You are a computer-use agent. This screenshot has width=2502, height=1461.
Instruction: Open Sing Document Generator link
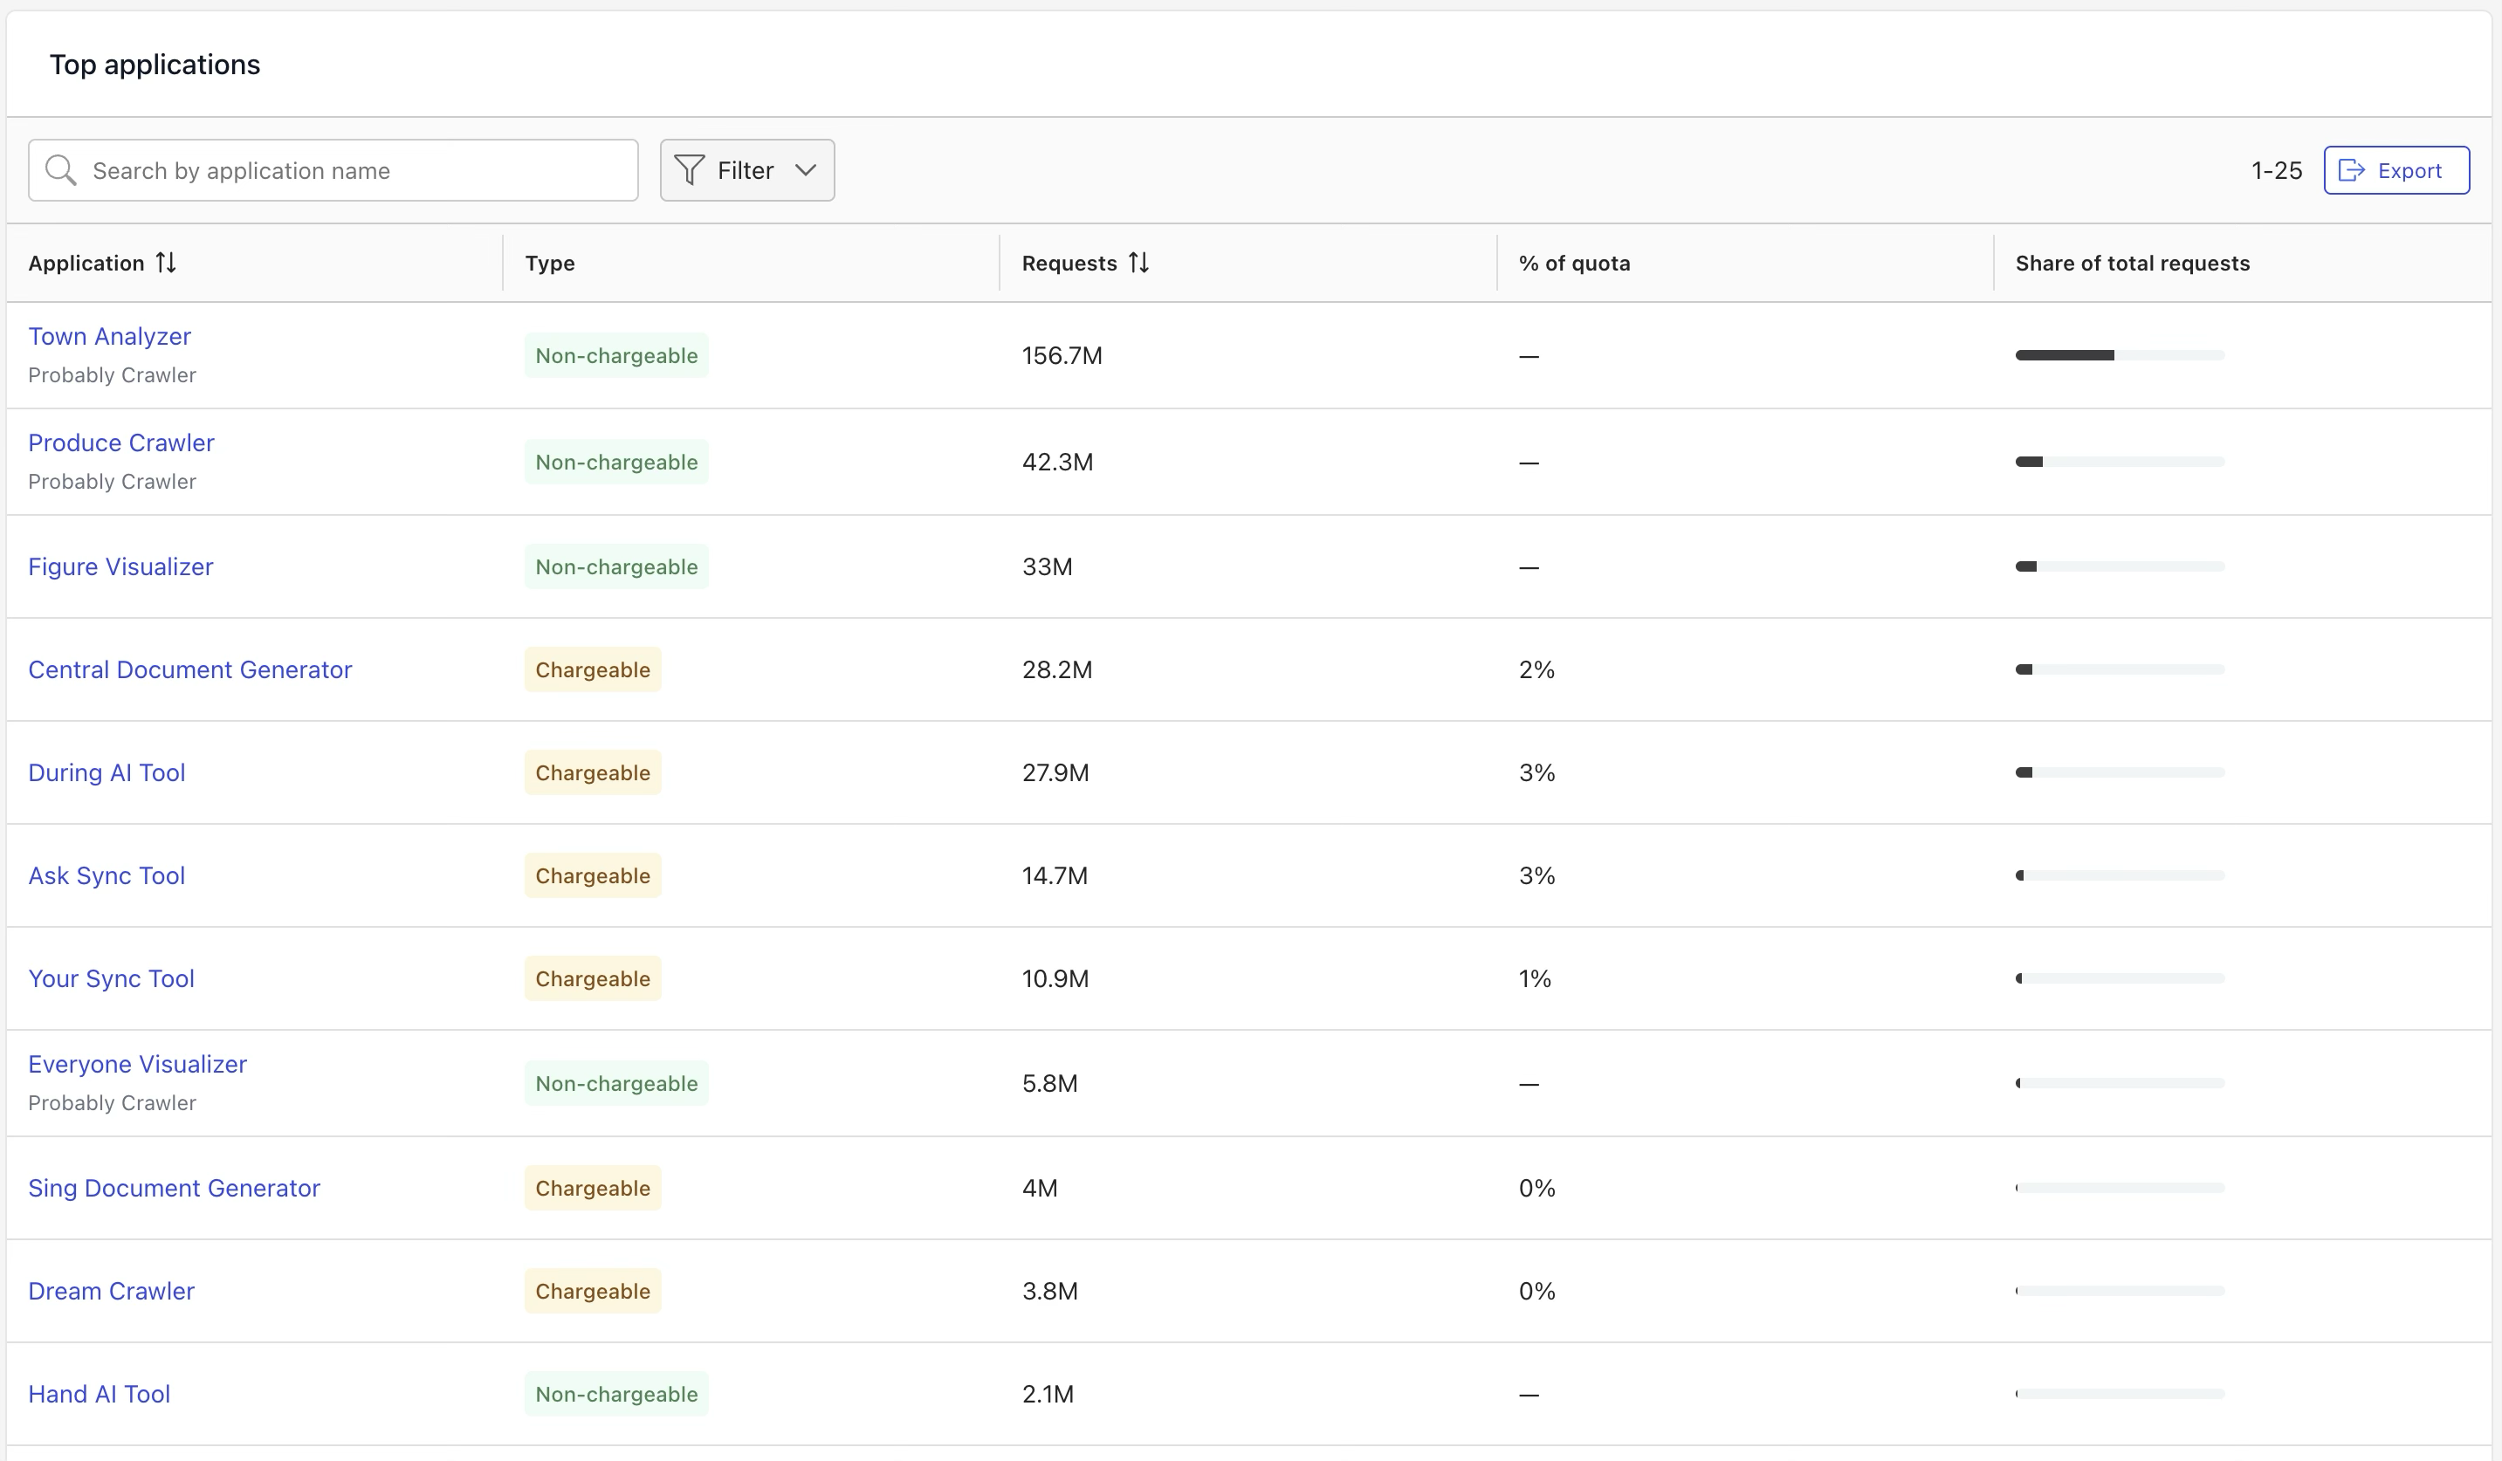[174, 1188]
